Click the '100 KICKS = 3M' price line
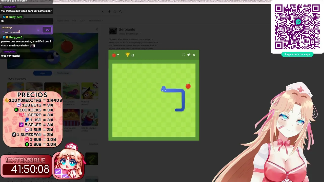The image size is (324, 182). click(x=34, y=110)
